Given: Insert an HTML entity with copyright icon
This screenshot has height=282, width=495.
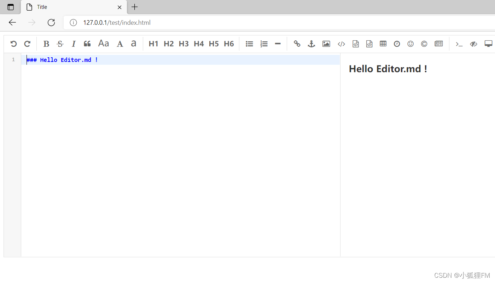Looking at the screenshot, I should click(x=424, y=44).
